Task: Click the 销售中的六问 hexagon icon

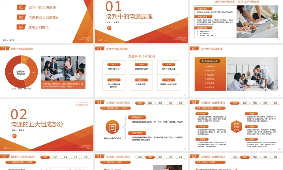Action: (x=236, y=127)
